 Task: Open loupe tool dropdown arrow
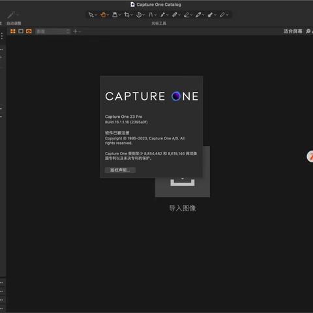point(119,15)
